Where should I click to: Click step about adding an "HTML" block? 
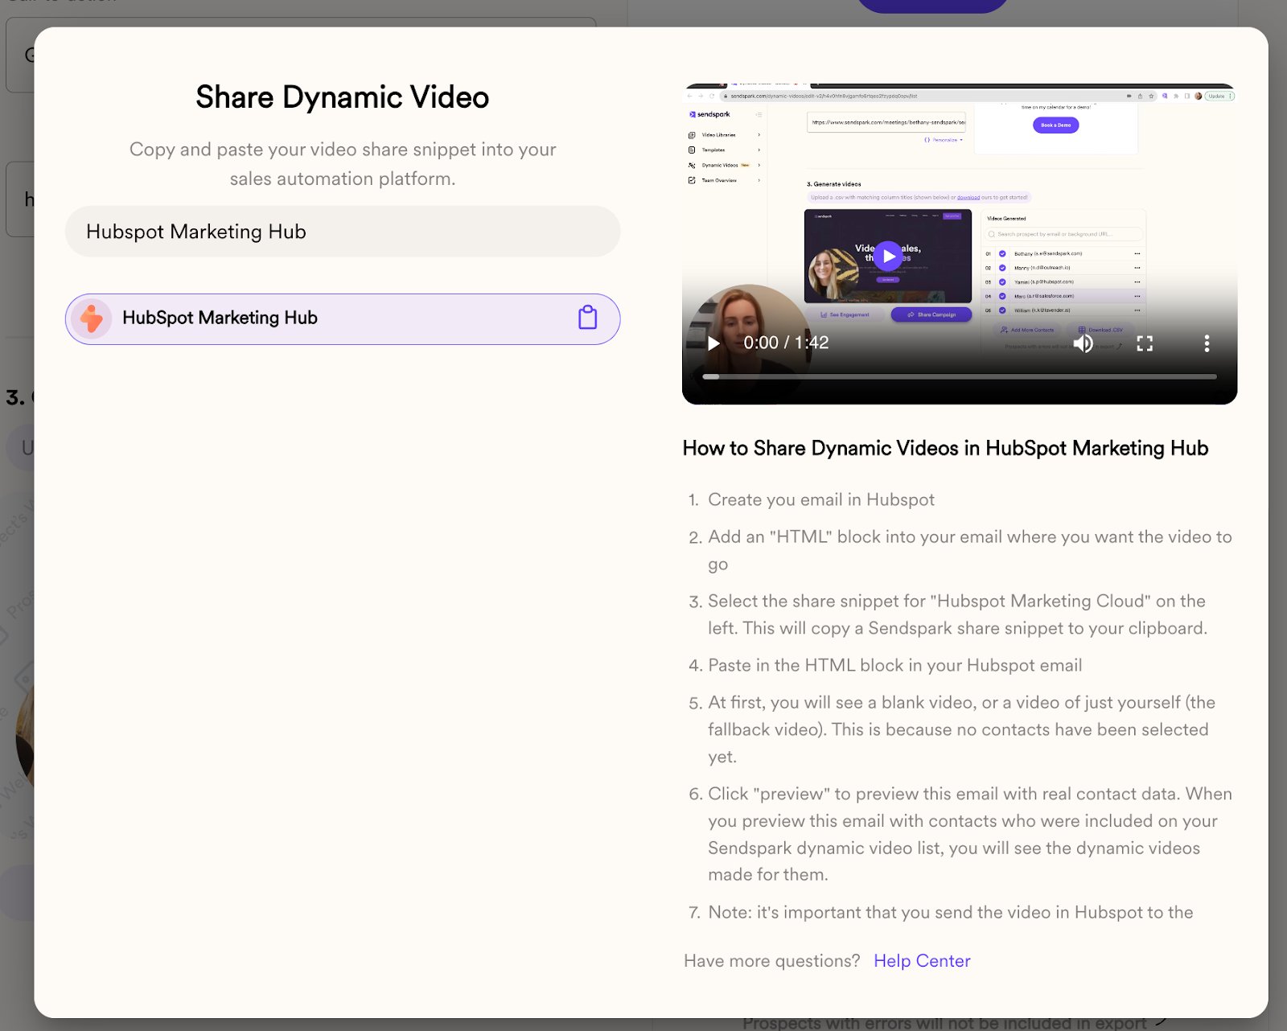pyautogui.click(x=970, y=550)
